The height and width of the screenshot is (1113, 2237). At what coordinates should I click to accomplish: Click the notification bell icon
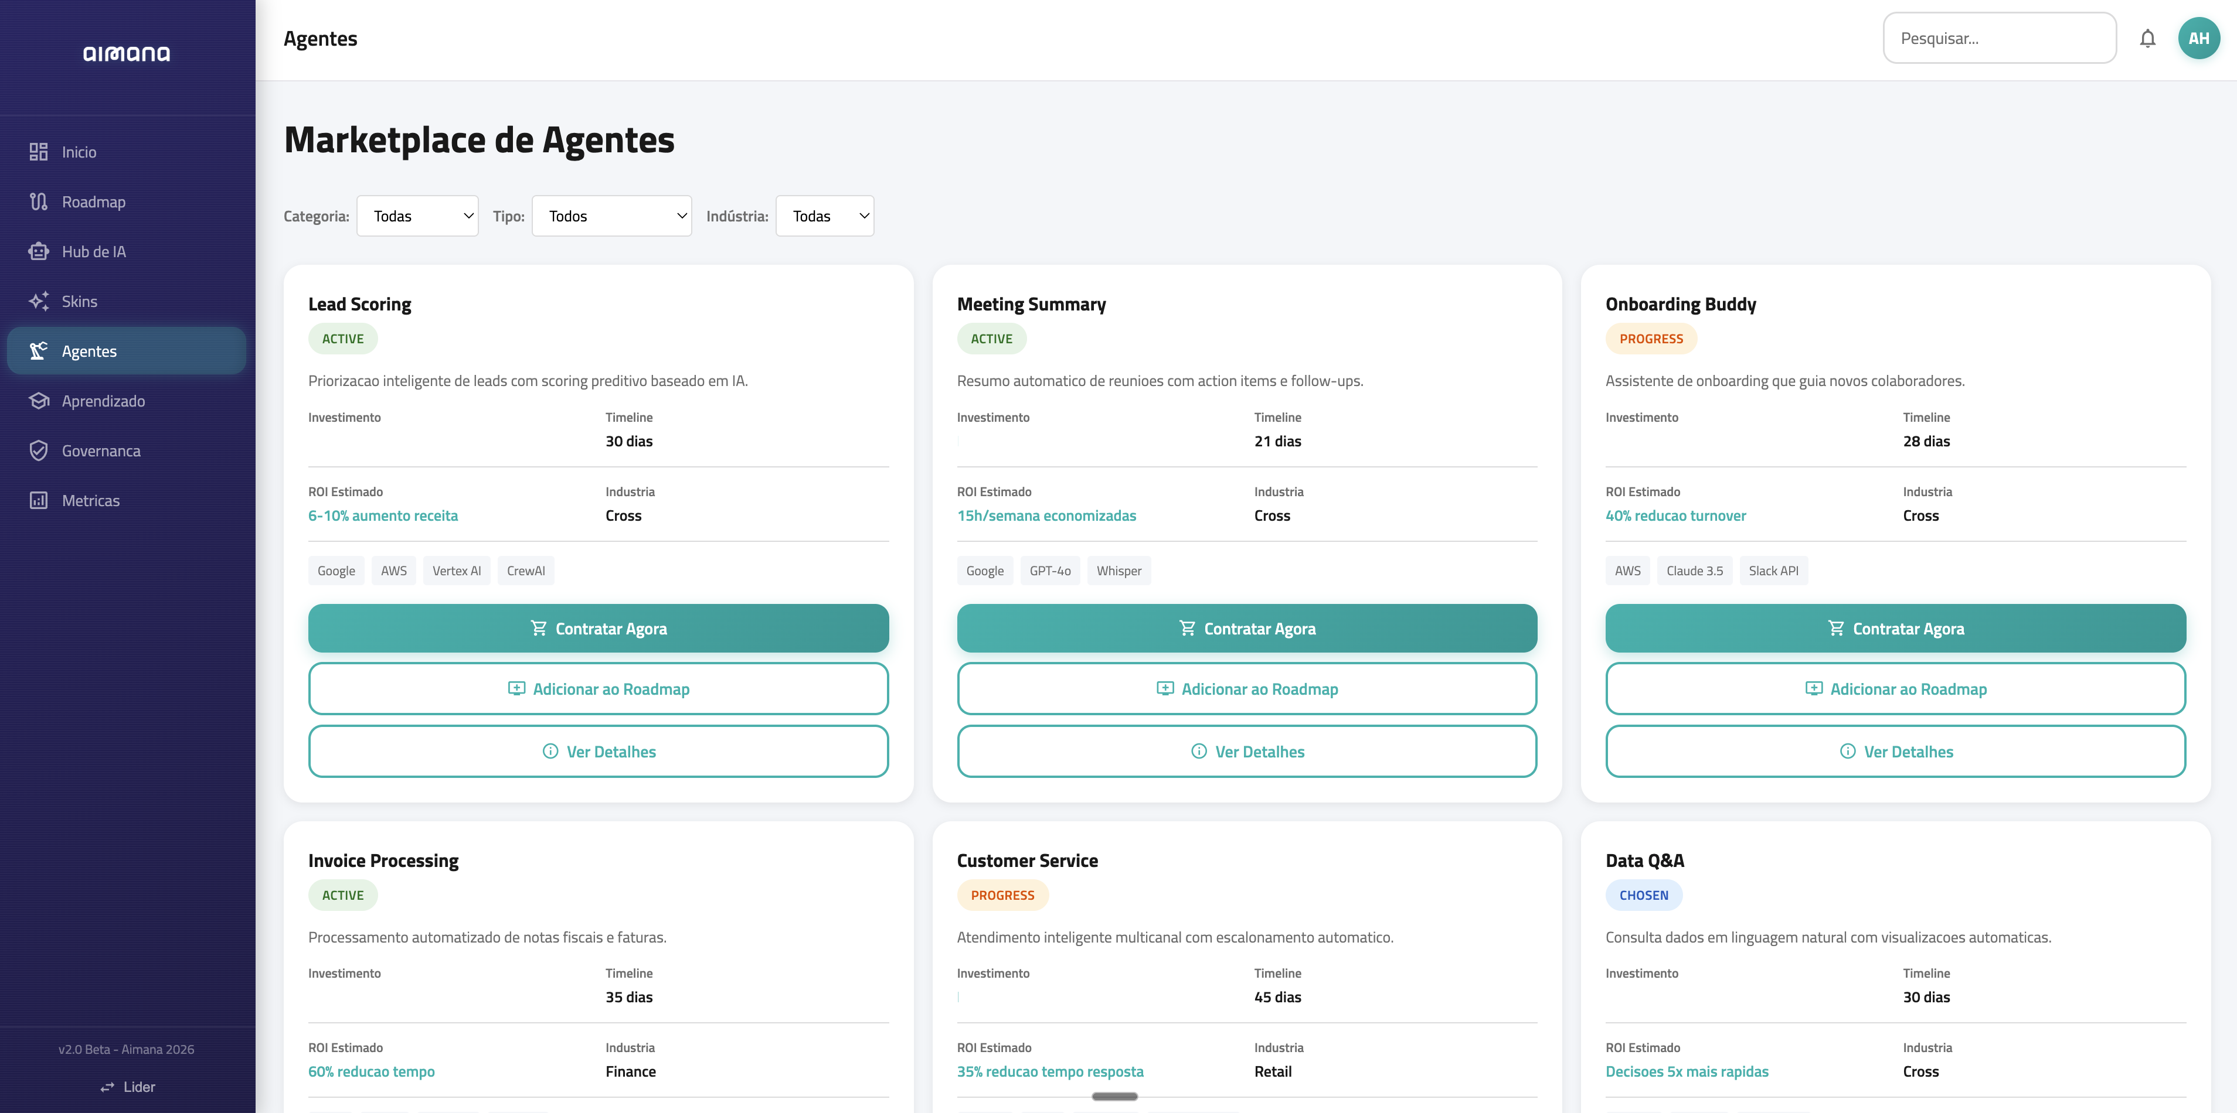point(2147,37)
